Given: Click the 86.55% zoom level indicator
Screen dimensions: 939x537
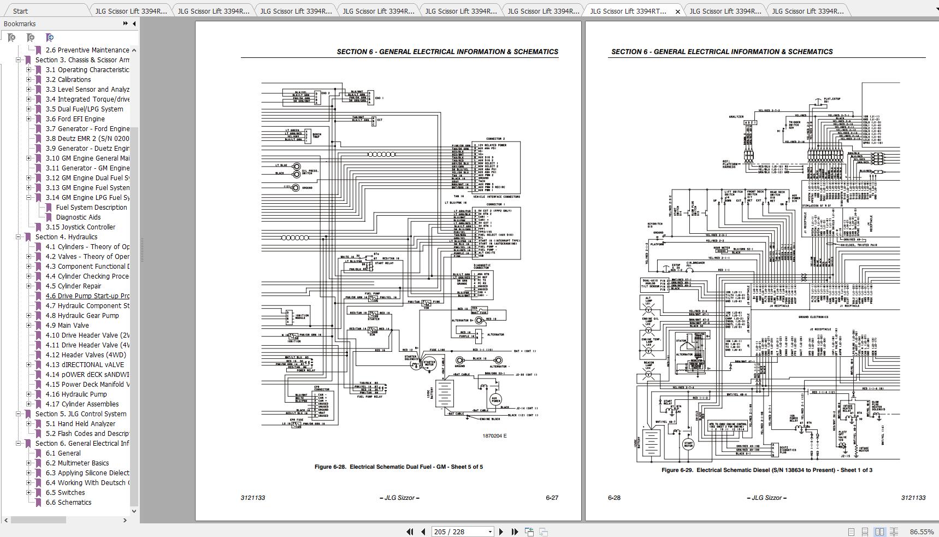Looking at the screenshot, I should click(x=922, y=532).
